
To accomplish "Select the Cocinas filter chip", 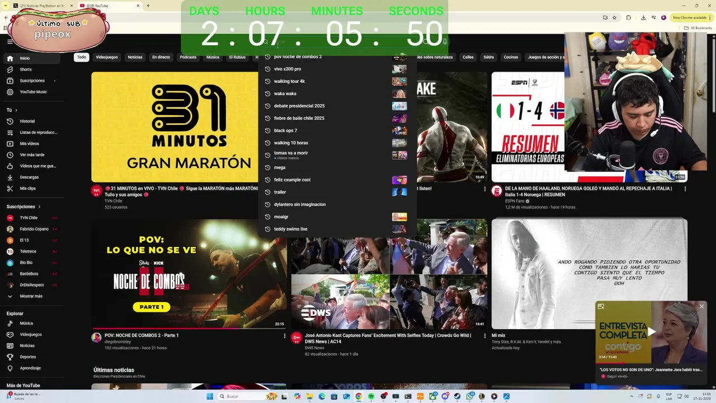I will click(x=511, y=57).
